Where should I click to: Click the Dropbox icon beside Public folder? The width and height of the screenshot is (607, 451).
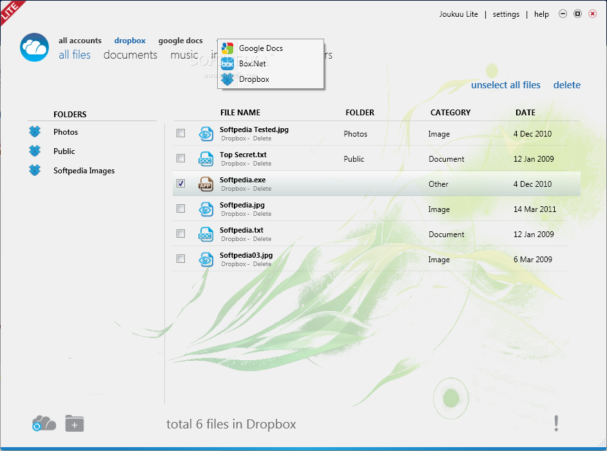coord(35,151)
